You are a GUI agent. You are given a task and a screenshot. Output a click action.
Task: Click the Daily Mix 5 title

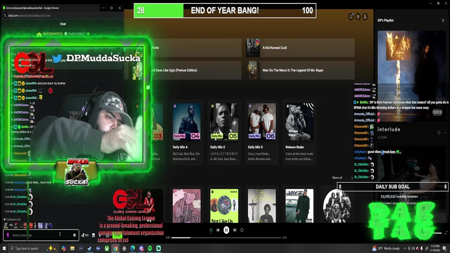click(218, 147)
